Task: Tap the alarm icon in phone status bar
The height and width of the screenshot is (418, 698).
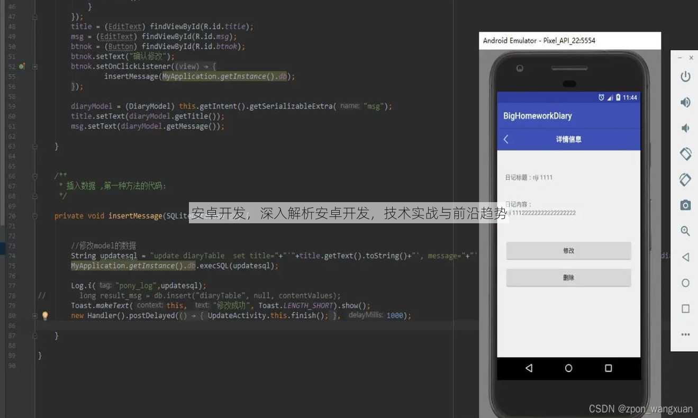Action: (601, 97)
